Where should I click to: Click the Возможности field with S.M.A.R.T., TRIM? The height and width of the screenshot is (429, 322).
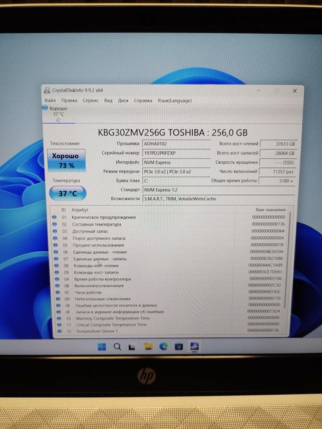[x=218, y=199]
